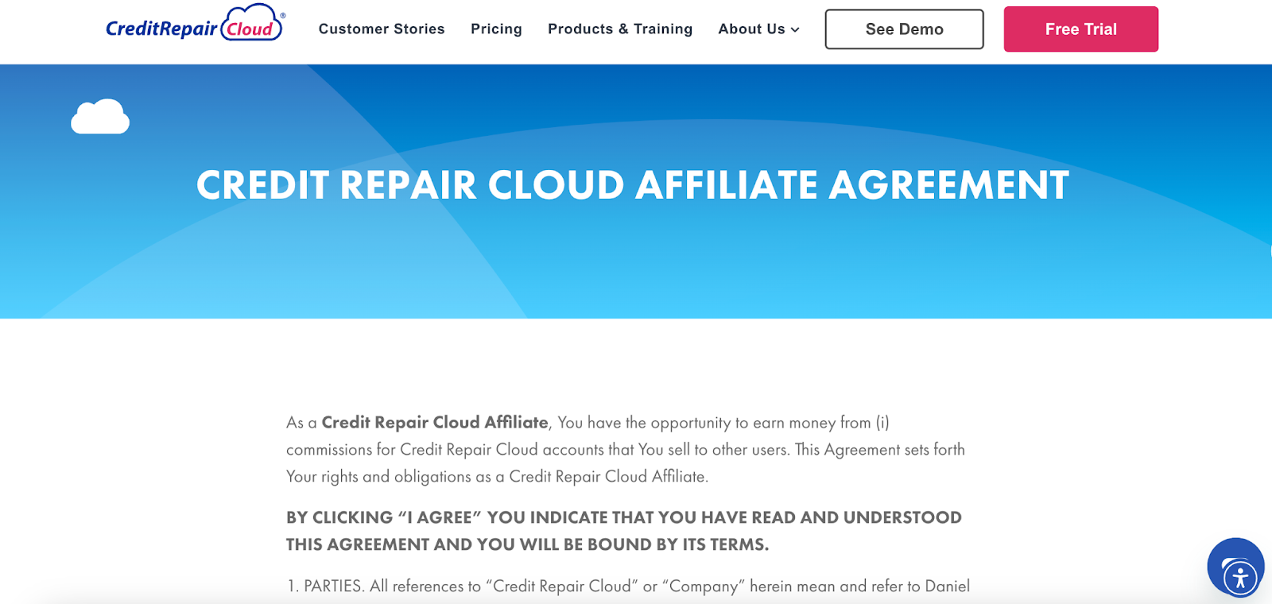Go to the Pricing page
Image resolution: width=1272 pixels, height=604 pixels.
(496, 29)
